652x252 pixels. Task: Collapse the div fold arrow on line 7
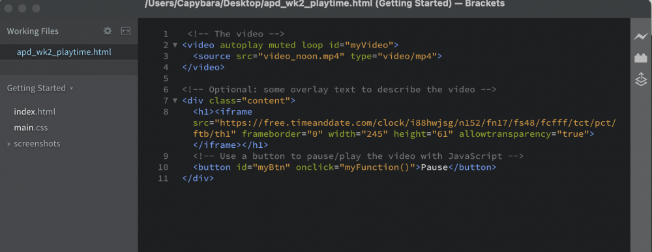point(175,100)
